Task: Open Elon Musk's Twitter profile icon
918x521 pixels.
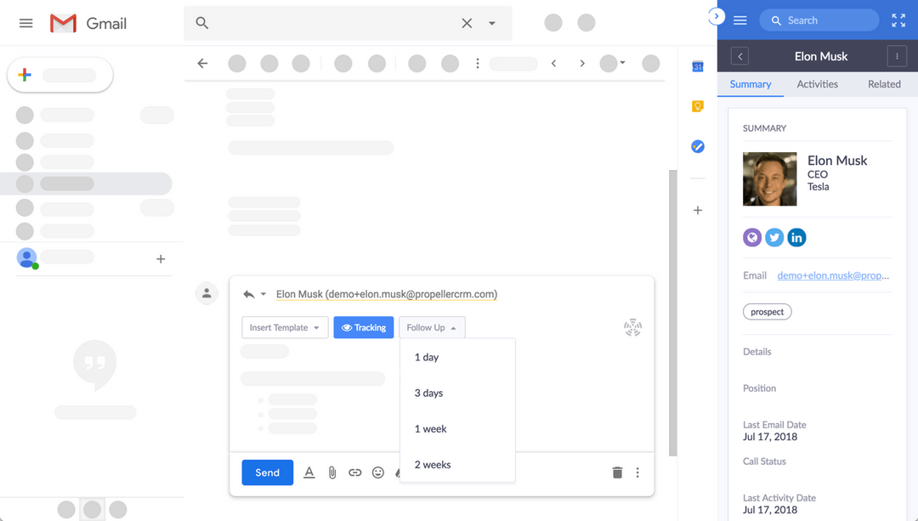Action: (x=774, y=237)
